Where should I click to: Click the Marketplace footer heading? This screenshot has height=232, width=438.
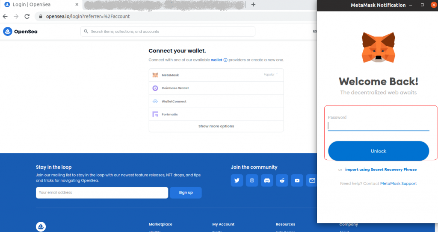[160, 224]
